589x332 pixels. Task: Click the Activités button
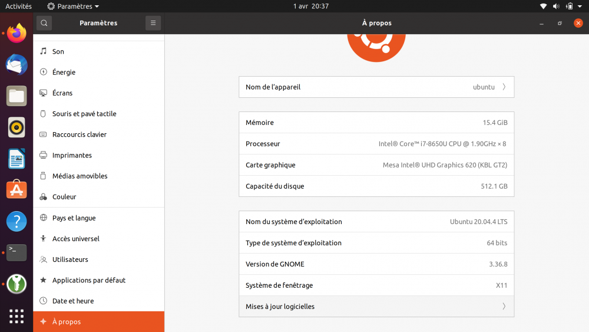coord(18,6)
